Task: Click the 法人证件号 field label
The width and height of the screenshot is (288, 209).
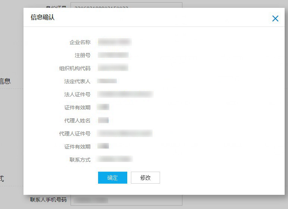Action: tap(77, 94)
